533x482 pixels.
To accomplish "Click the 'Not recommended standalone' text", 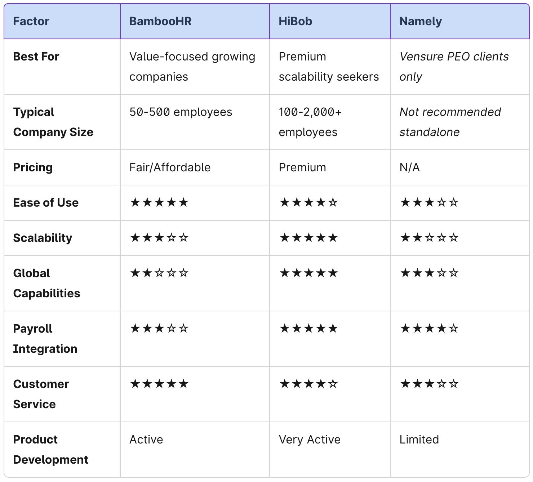I will (x=450, y=122).
